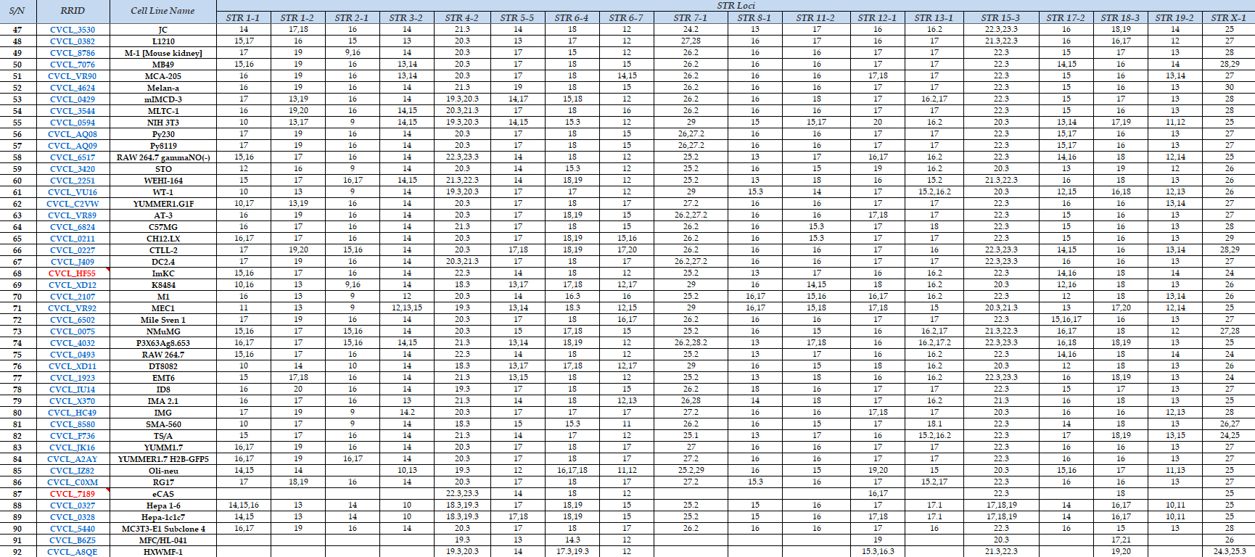This screenshot has width=1255, height=557.
Task: Click the STR 18-3 column header
Action: (x=1121, y=17)
